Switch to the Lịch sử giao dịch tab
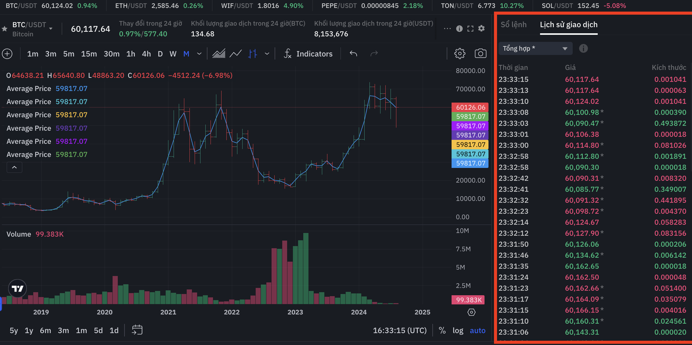This screenshot has height=345, width=692. [569, 25]
